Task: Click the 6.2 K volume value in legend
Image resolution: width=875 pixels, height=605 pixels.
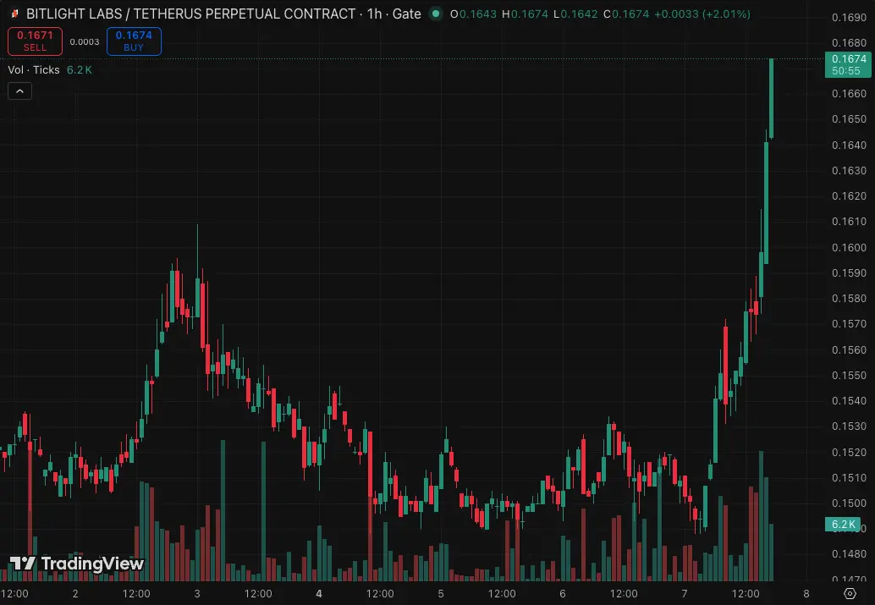Action: pos(80,69)
